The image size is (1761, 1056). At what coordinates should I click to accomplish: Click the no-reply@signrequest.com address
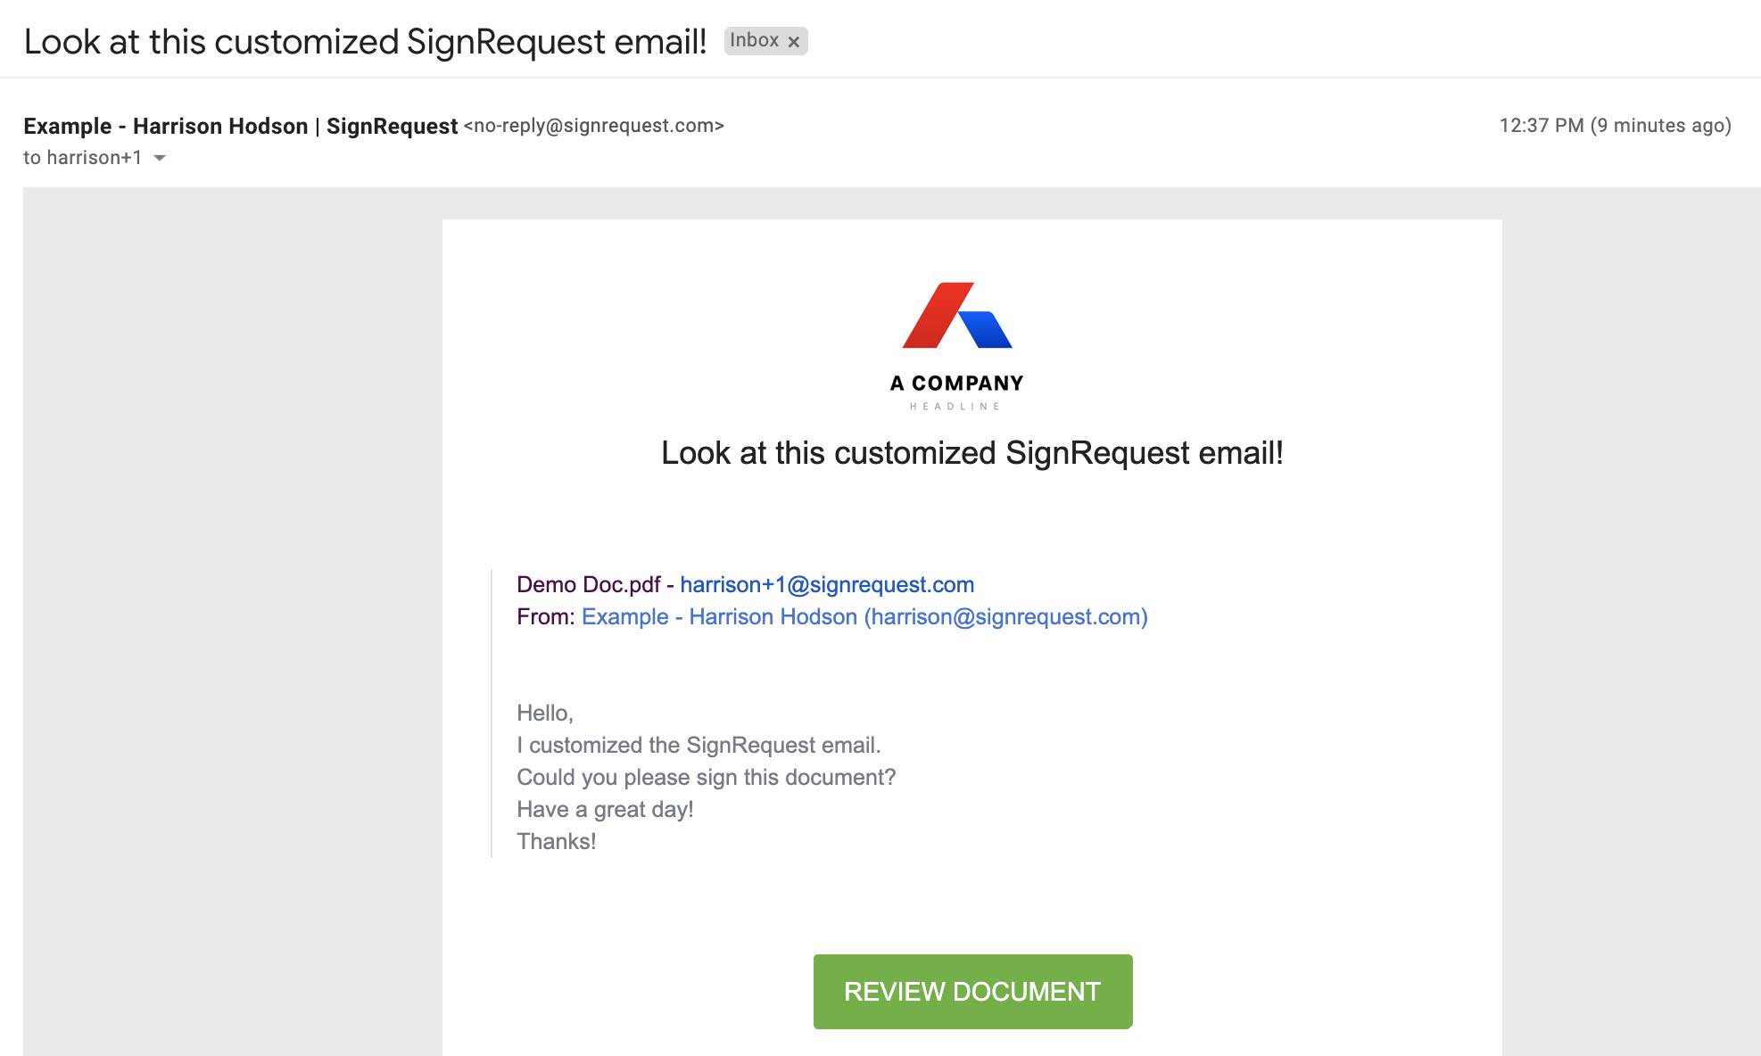coord(594,126)
